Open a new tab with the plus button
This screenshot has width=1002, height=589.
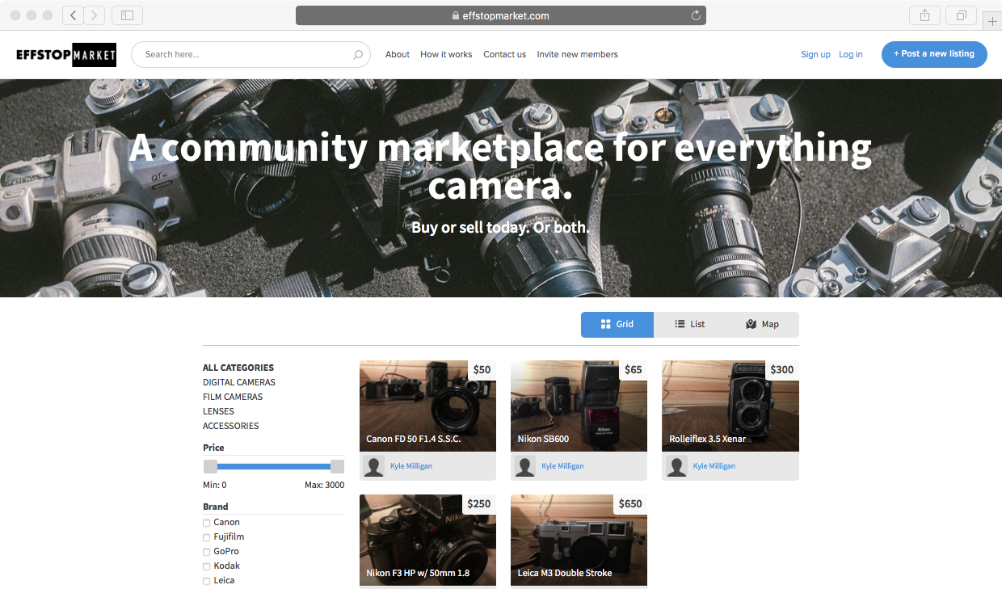pyautogui.click(x=992, y=21)
